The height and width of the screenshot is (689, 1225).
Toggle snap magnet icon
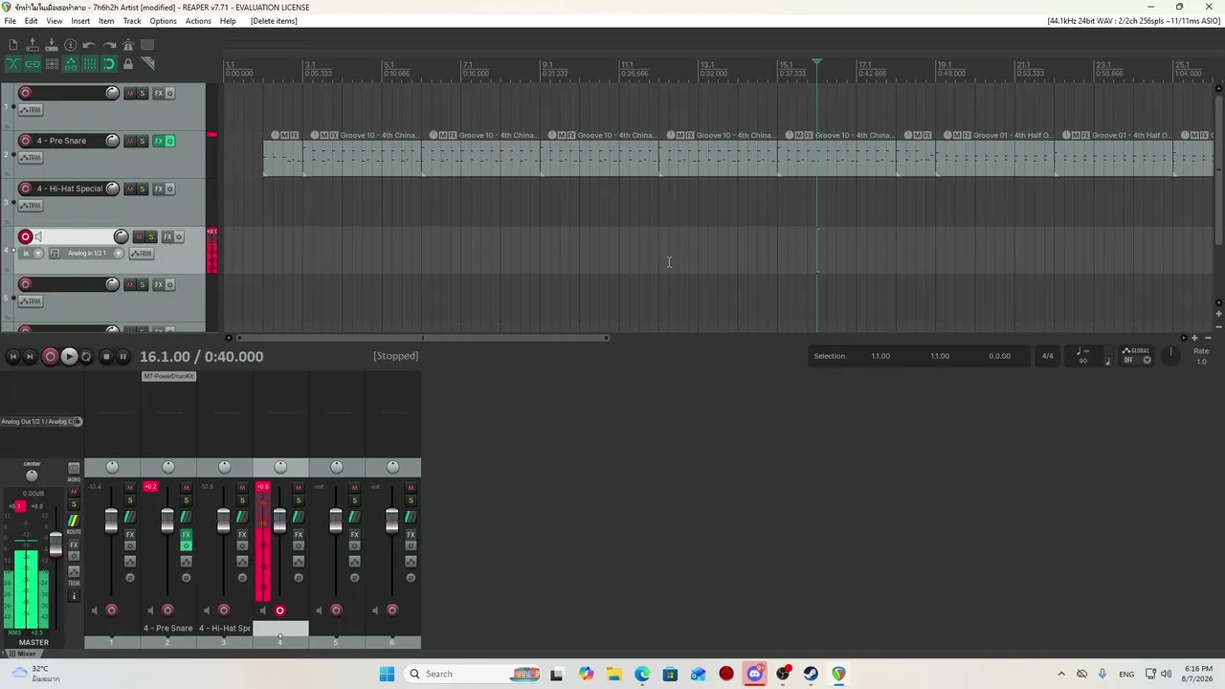(109, 64)
